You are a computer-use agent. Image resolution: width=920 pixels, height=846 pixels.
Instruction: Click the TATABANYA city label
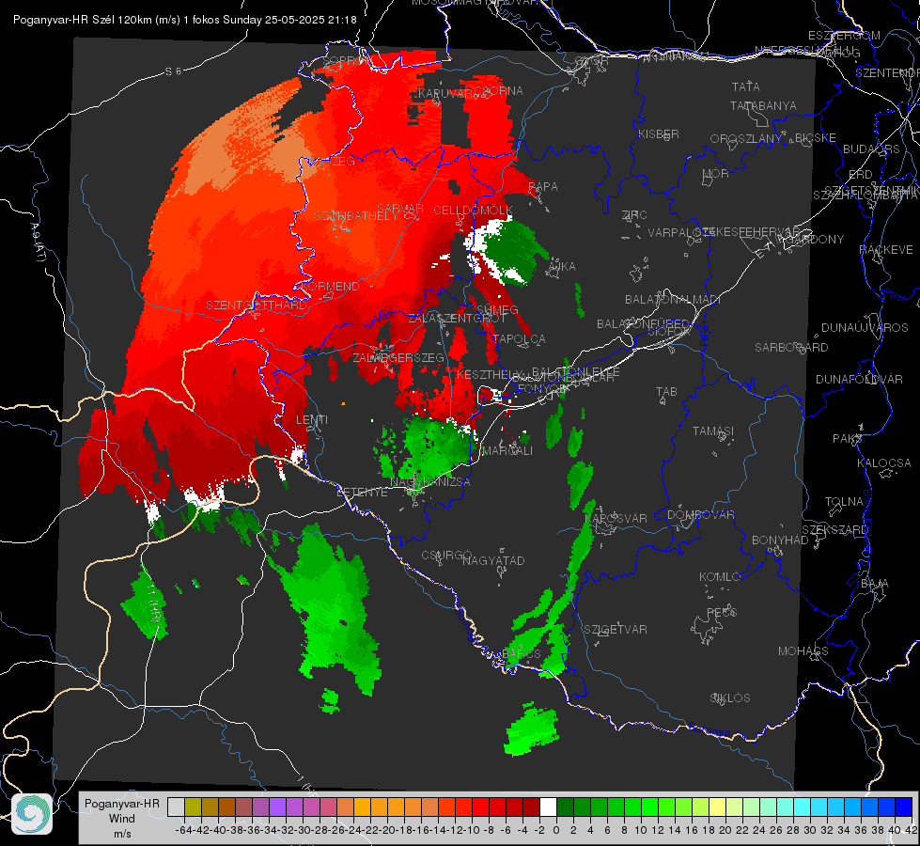point(763,105)
